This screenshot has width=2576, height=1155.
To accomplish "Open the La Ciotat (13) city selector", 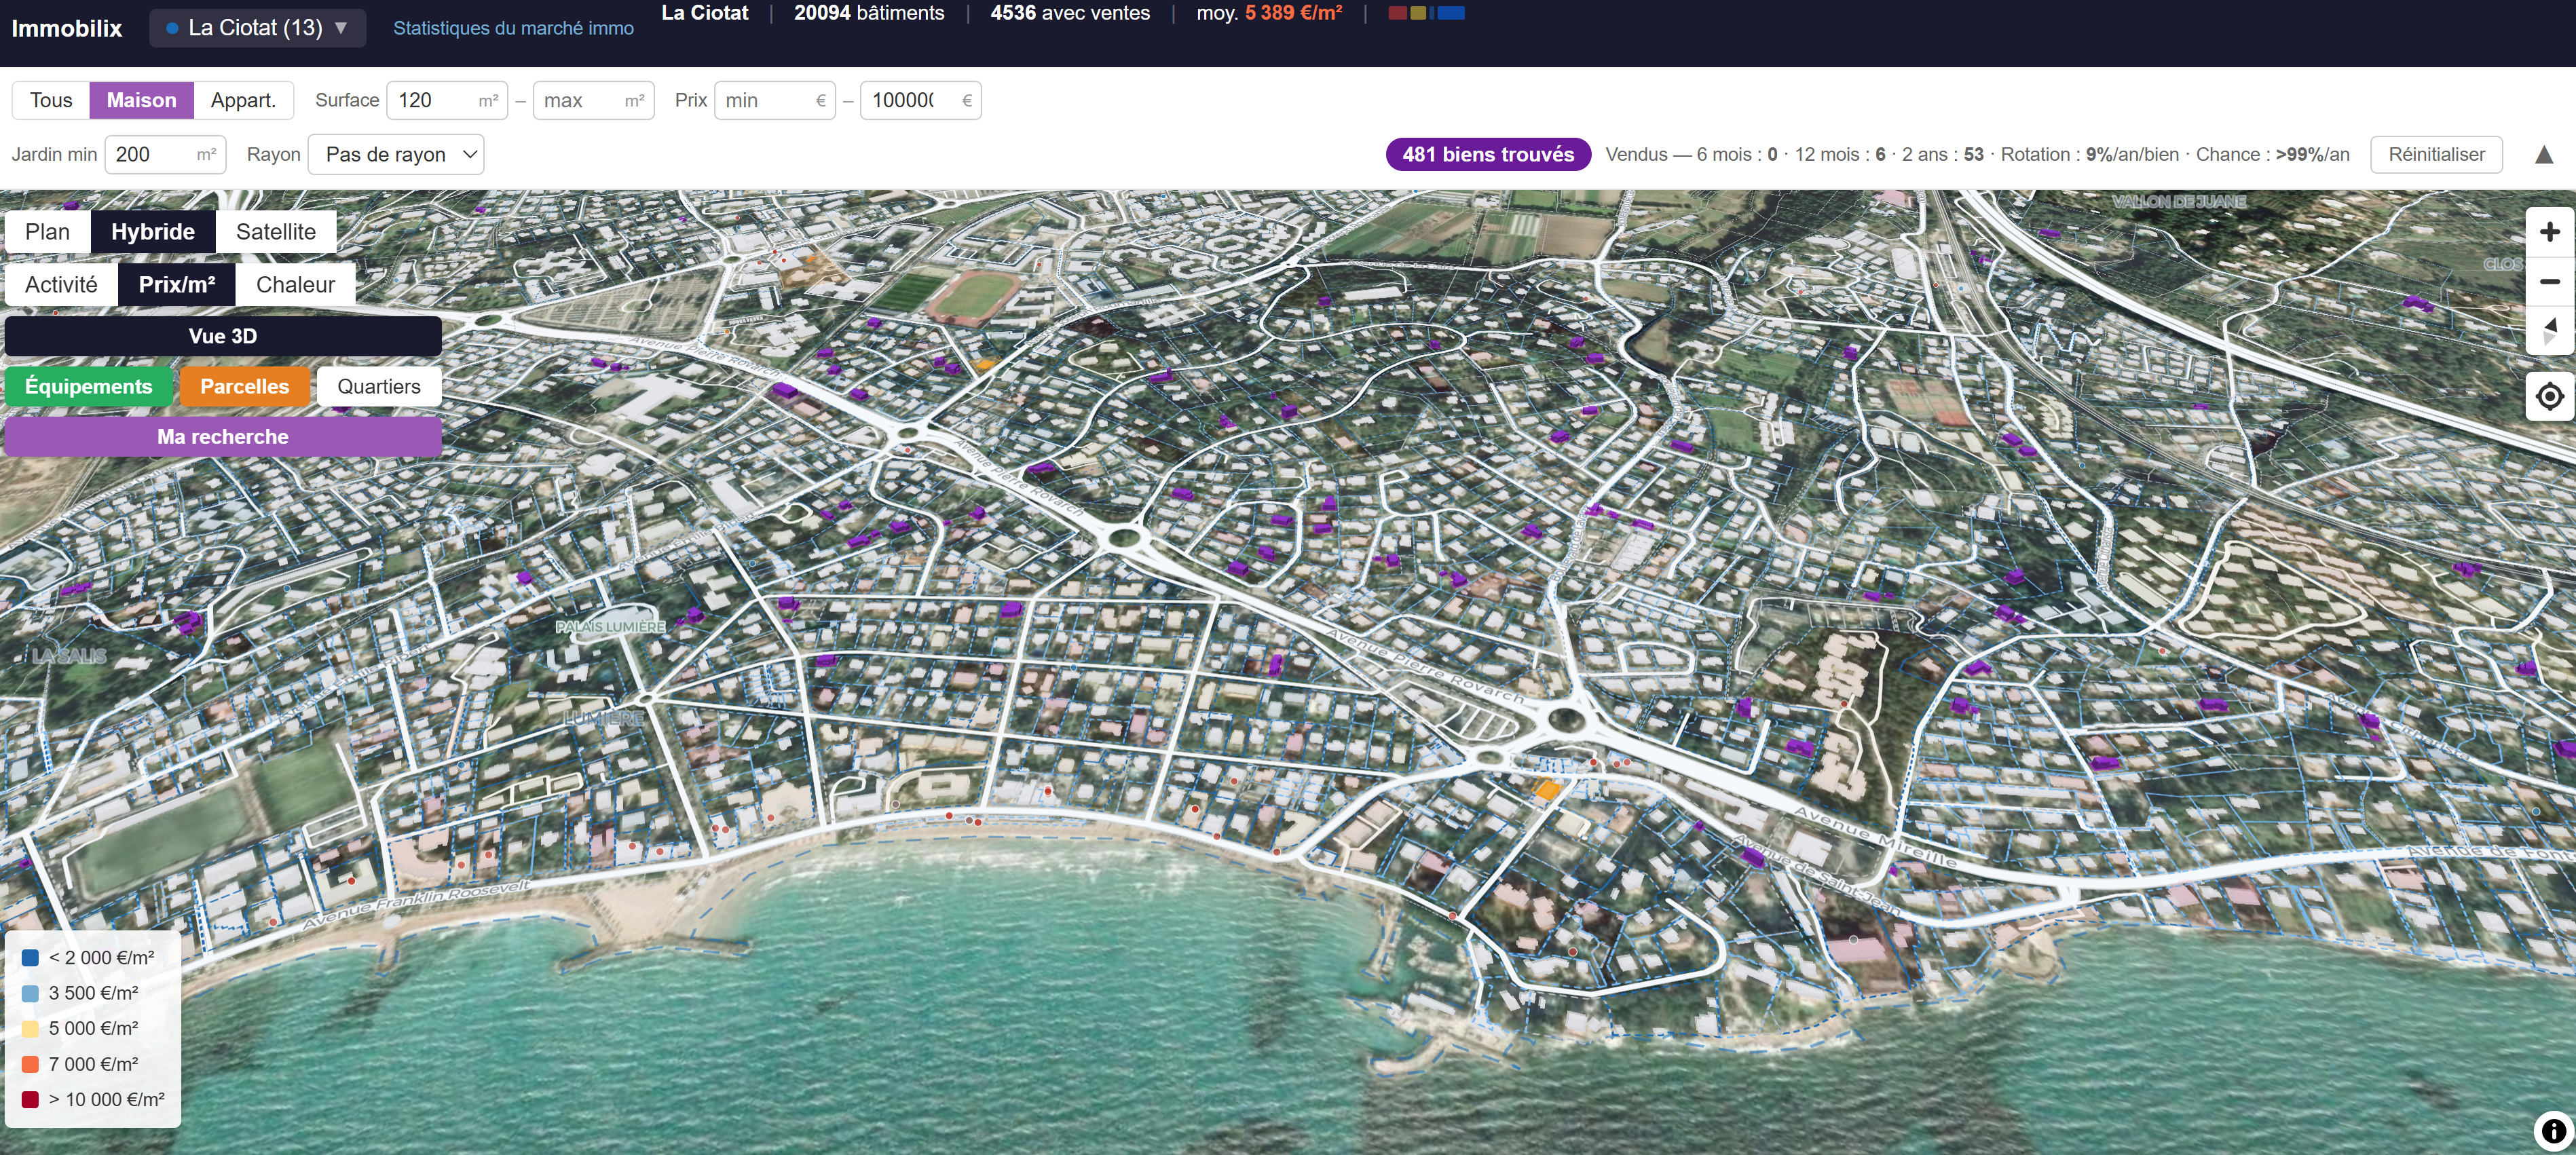I will click(x=256, y=27).
